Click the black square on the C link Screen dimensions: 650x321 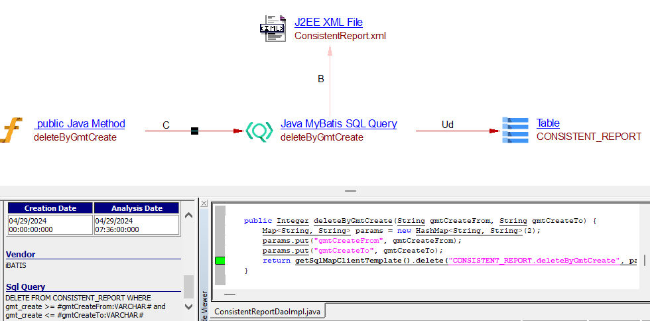click(194, 131)
